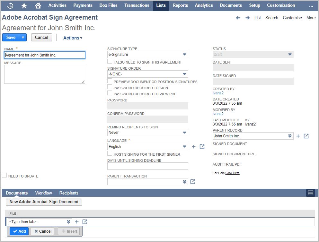Open Remind Recipients To Sign dropdown
Viewport: 319px width, 242px height.
(148, 133)
